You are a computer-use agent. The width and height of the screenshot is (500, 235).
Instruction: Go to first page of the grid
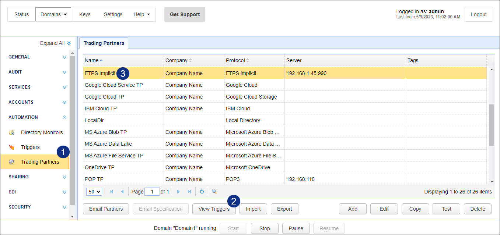pos(111,192)
